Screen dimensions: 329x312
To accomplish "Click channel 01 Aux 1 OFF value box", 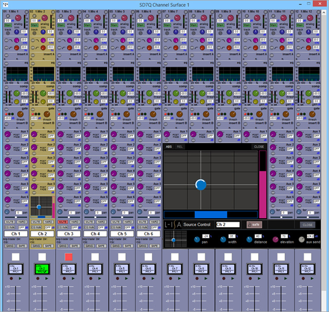I will [x=25, y=136].
